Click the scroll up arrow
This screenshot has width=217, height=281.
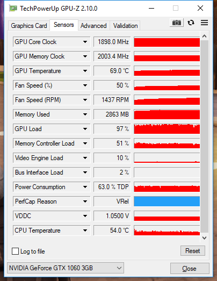coord(204,36)
